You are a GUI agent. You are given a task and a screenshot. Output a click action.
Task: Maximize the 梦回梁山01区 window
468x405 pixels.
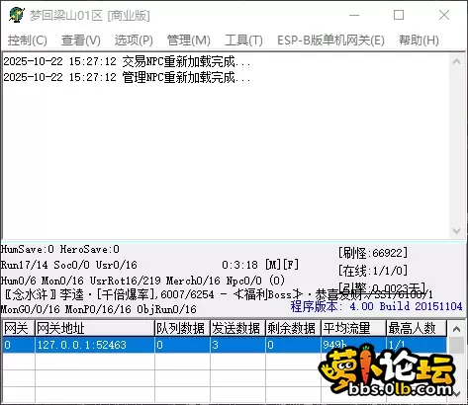[x=399, y=15]
